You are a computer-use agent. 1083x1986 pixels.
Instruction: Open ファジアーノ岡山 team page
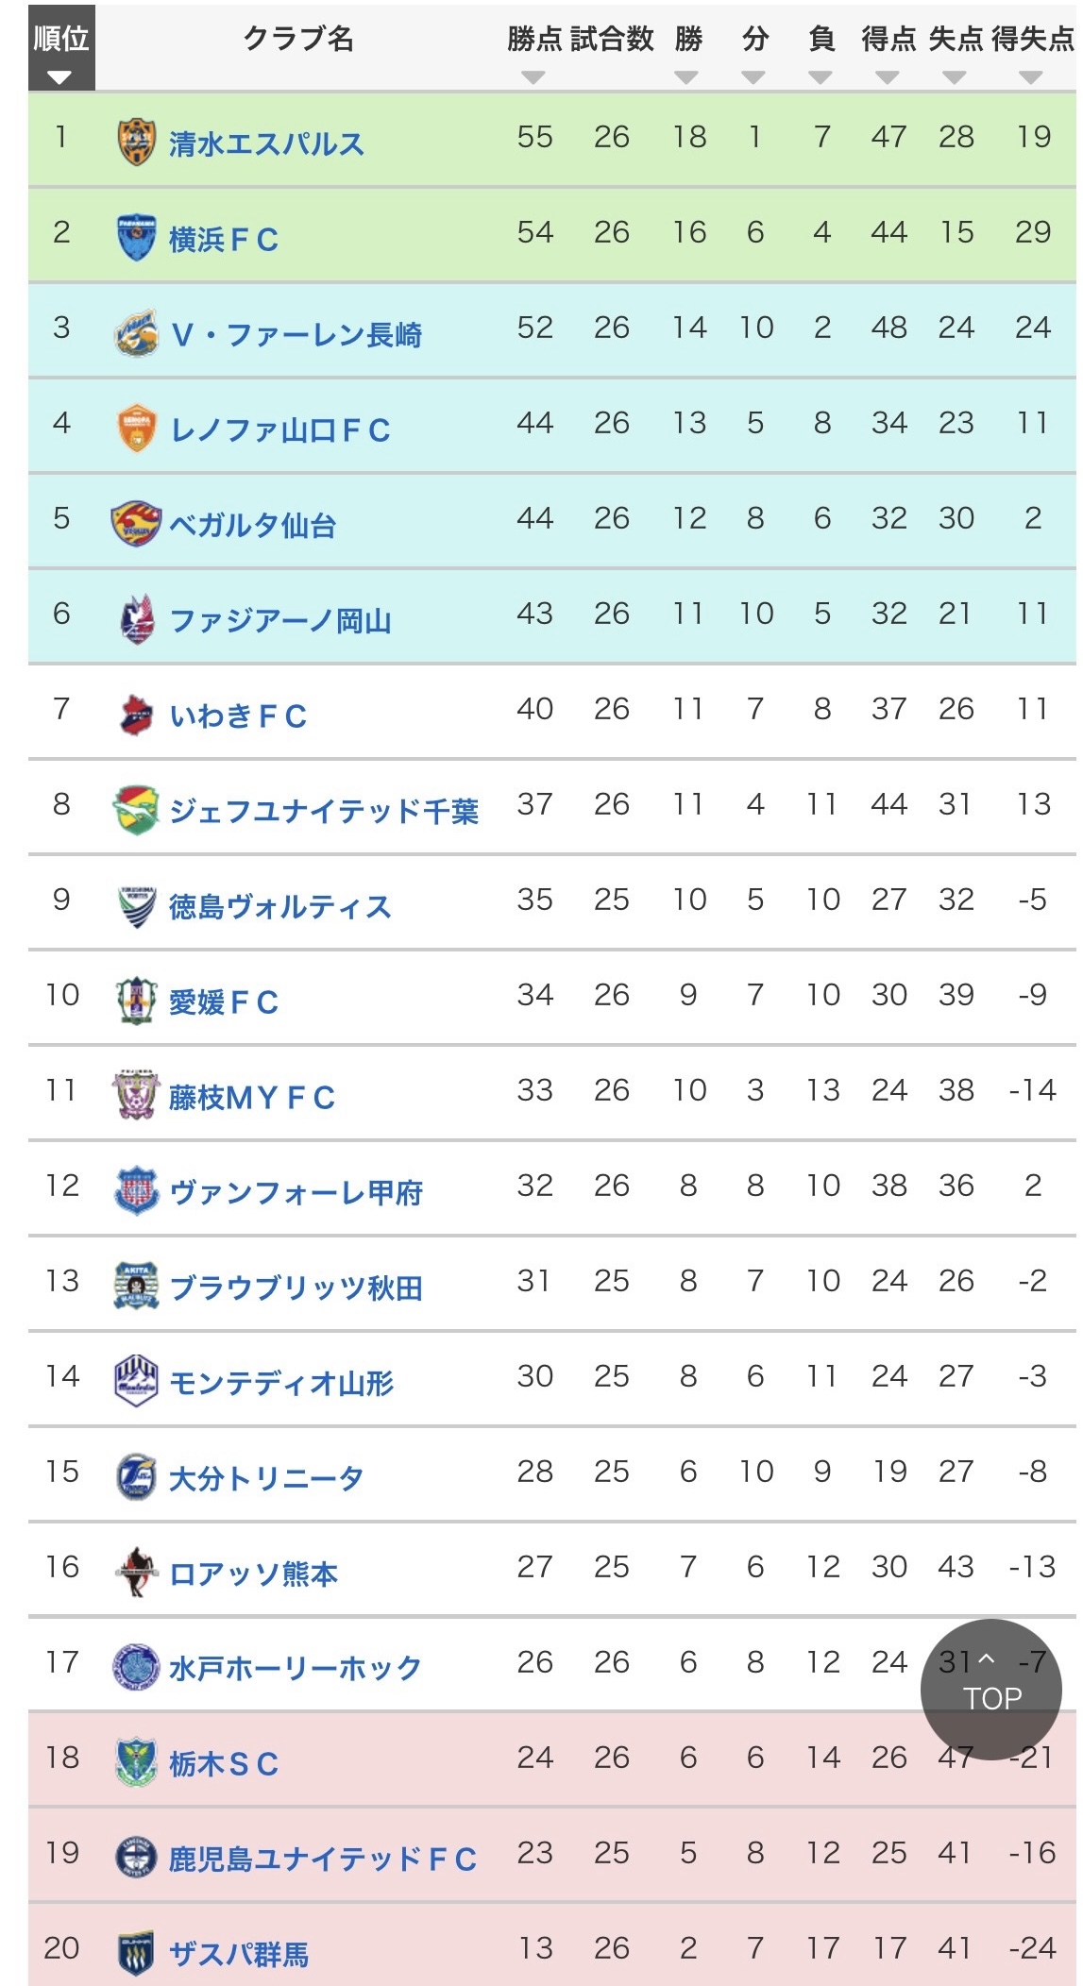[280, 620]
